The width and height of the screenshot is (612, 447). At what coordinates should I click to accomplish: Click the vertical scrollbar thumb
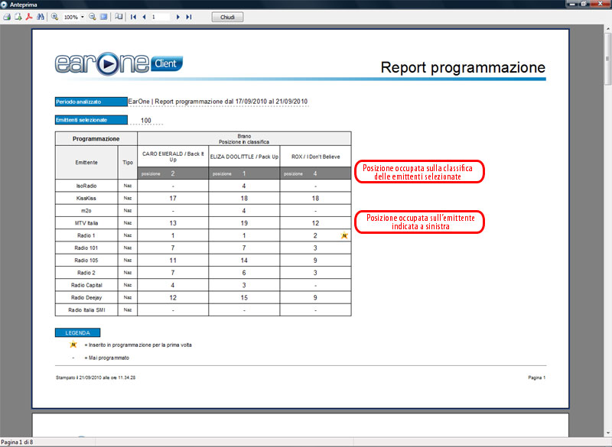click(x=607, y=59)
